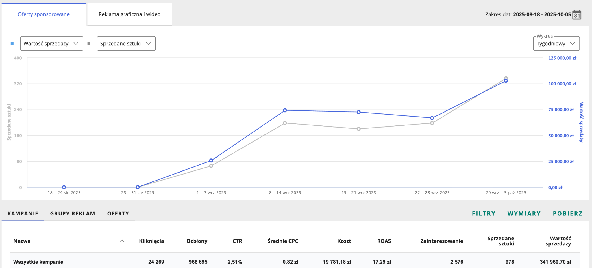Click POBIERZ to download the report

tap(568, 214)
